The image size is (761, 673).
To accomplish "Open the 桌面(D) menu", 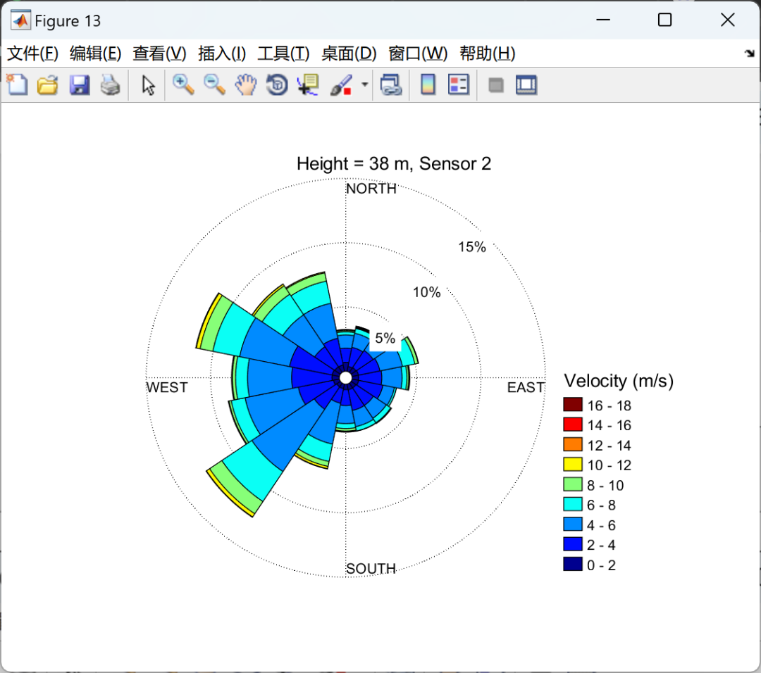I will pyautogui.click(x=349, y=54).
